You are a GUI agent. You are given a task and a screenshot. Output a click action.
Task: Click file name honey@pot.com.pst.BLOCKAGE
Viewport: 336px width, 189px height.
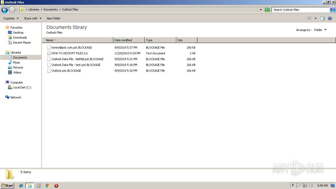point(72,48)
